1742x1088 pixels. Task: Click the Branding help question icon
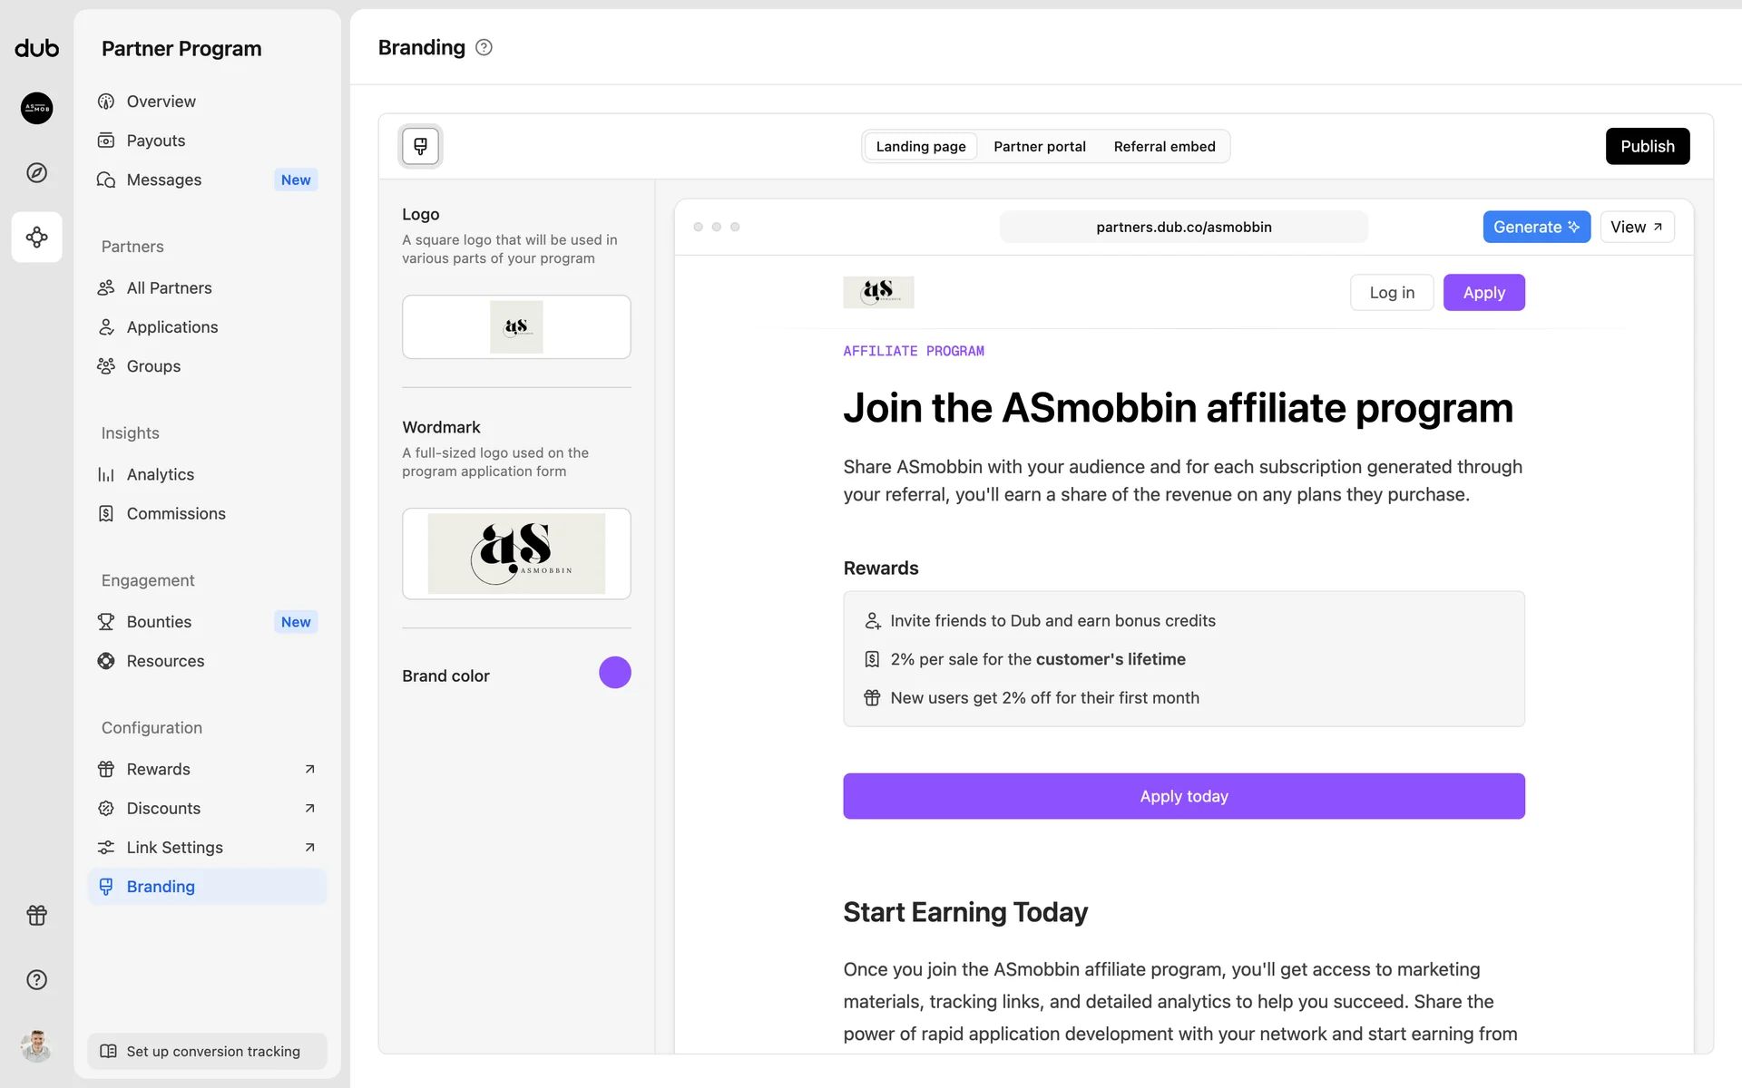coord(484,47)
